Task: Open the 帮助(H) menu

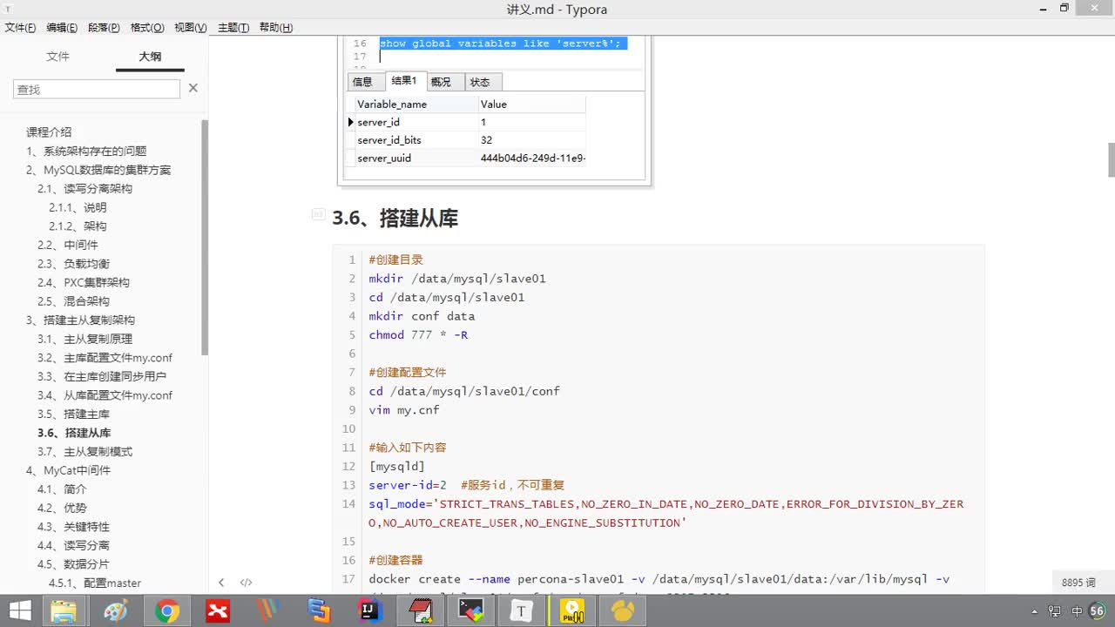Action: point(276,28)
